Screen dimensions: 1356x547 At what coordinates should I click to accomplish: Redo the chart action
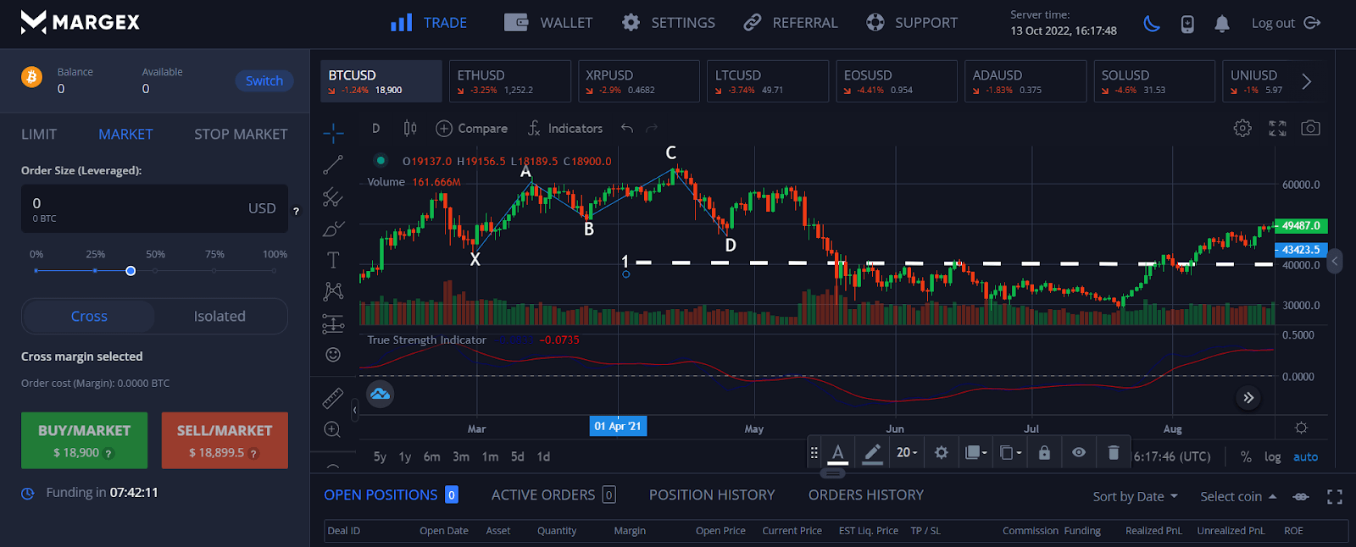pos(652,129)
